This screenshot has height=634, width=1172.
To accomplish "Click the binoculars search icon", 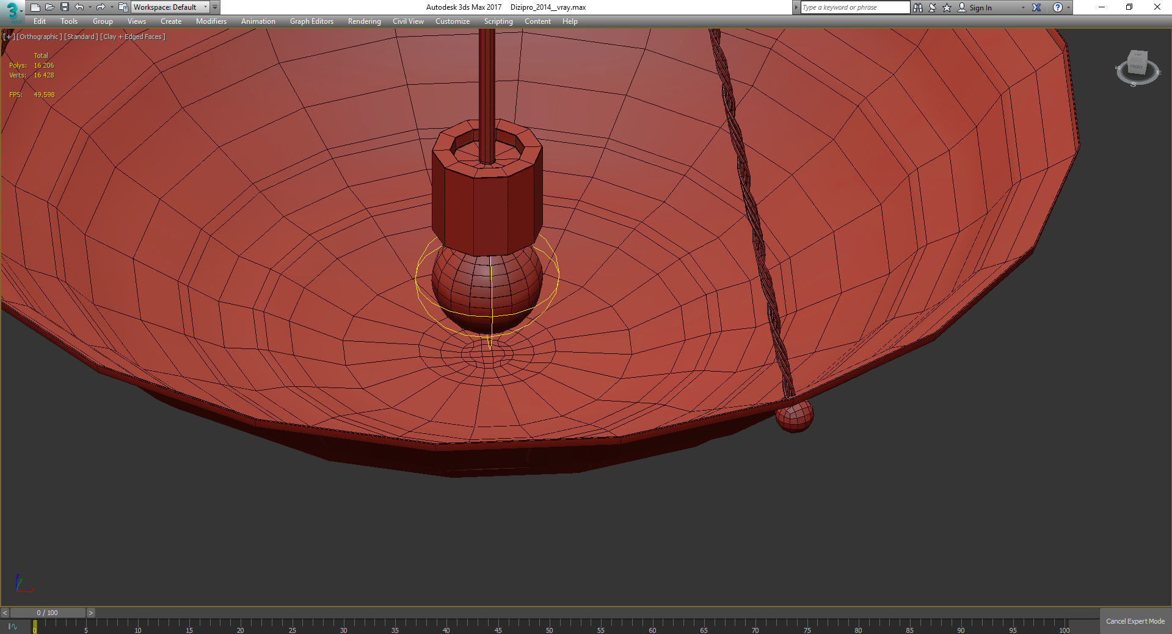I will click(x=917, y=7).
